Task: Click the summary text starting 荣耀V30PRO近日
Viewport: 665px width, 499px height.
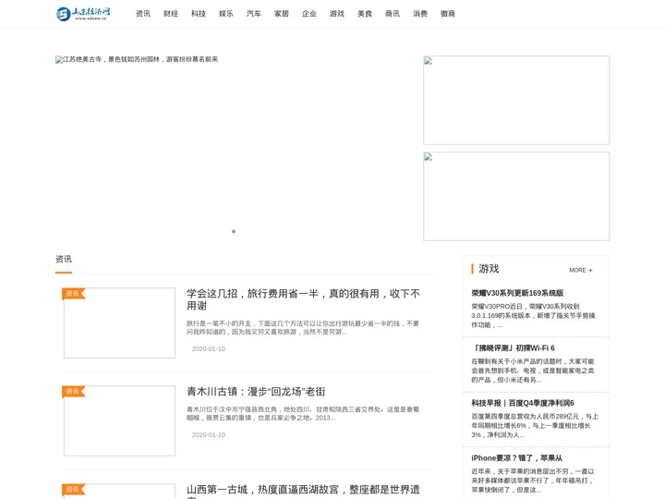Action: point(534,315)
